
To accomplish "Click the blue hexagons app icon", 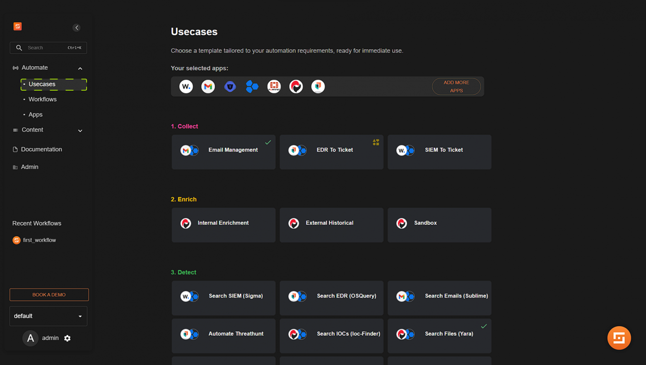I will pyautogui.click(x=252, y=86).
